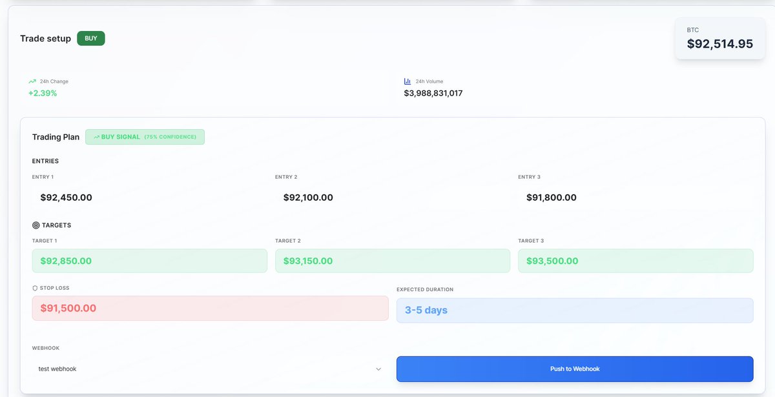Open the test webhook dropdown
The width and height of the screenshot is (775, 397).
[x=211, y=369]
